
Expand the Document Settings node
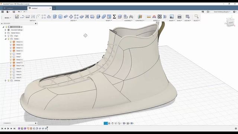(6, 30)
